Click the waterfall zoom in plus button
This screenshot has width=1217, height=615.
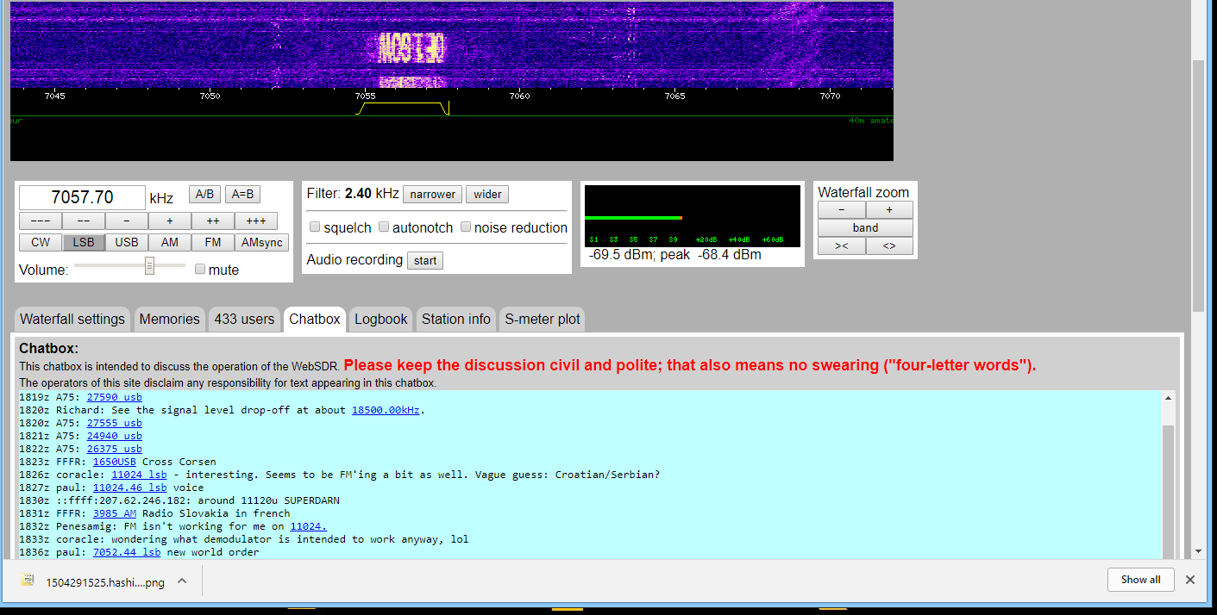(x=889, y=210)
